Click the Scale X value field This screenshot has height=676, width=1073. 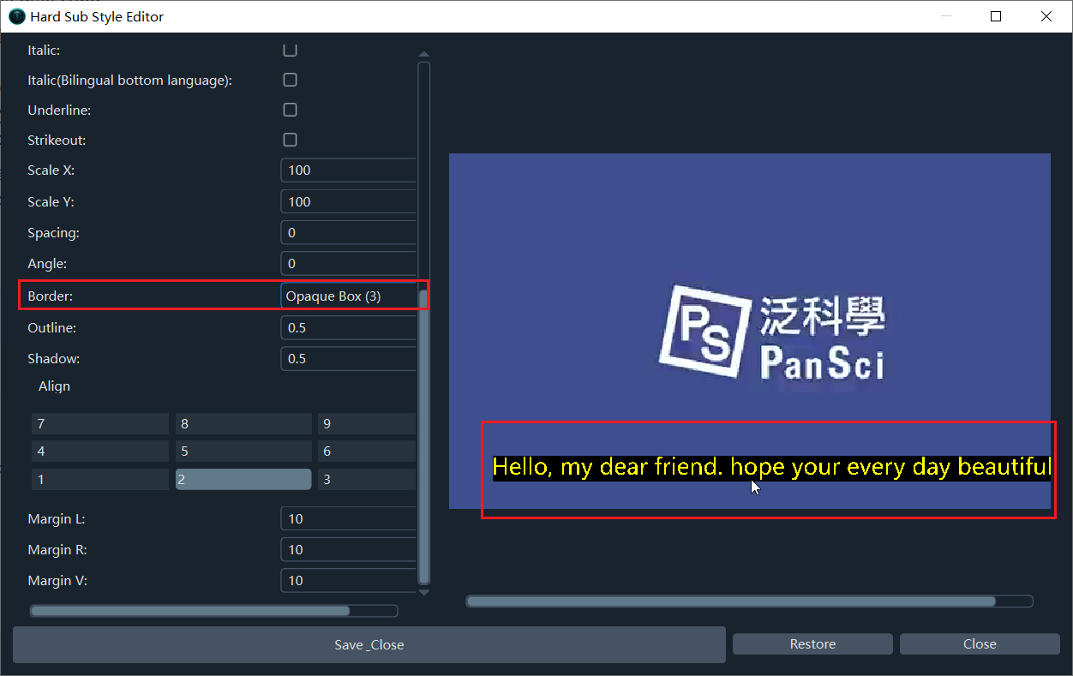pos(349,170)
